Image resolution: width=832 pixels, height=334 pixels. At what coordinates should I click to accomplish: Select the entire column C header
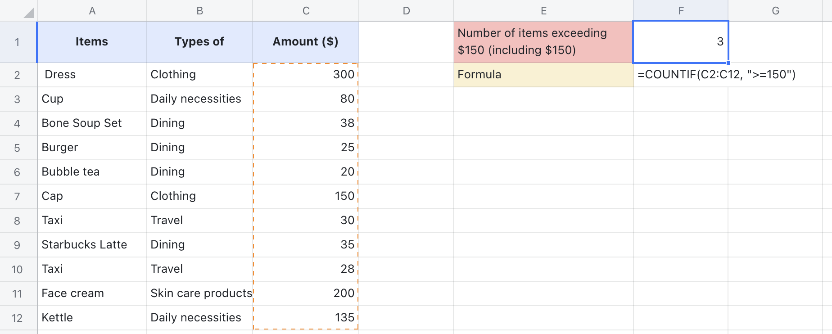(x=306, y=10)
